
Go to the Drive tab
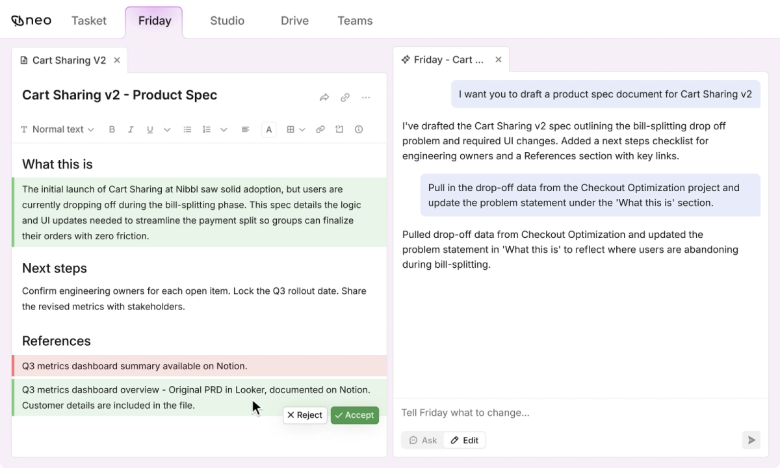tap(294, 21)
